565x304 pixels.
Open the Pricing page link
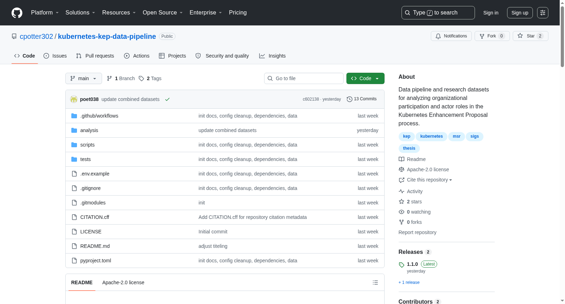[238, 13]
